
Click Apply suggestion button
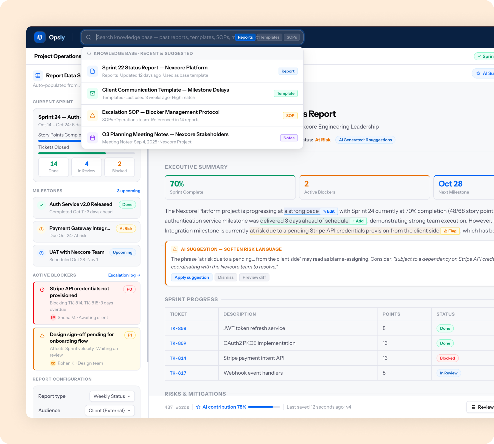[x=192, y=277]
